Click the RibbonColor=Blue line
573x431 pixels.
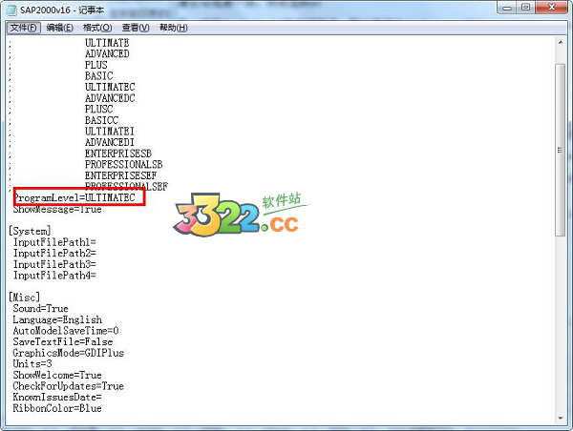click(x=57, y=408)
